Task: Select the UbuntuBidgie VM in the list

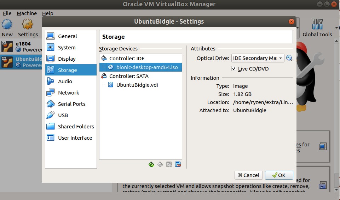Action: tap(21, 62)
